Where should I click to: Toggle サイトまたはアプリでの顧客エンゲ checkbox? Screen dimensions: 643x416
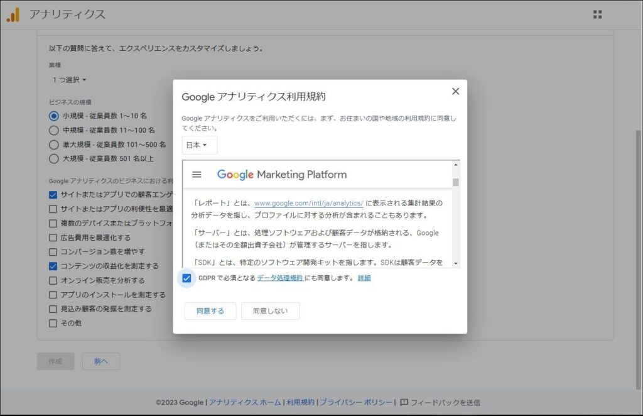pos(53,195)
